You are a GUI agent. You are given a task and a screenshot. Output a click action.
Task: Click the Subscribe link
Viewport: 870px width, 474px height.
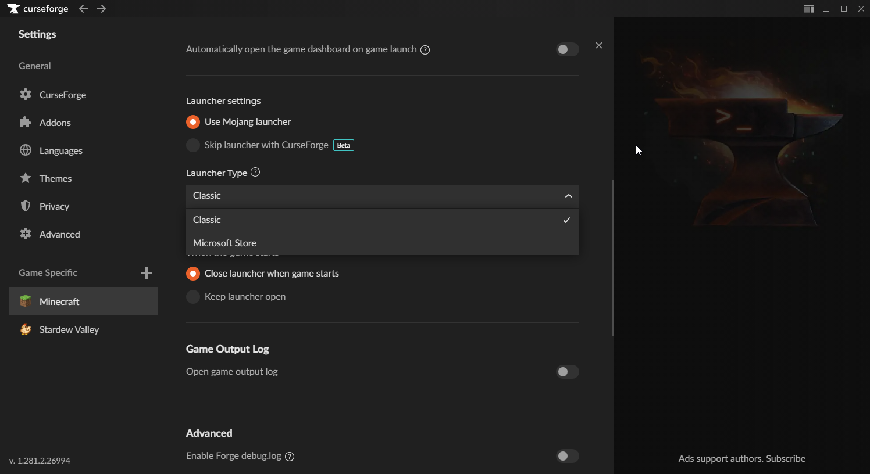point(786,458)
